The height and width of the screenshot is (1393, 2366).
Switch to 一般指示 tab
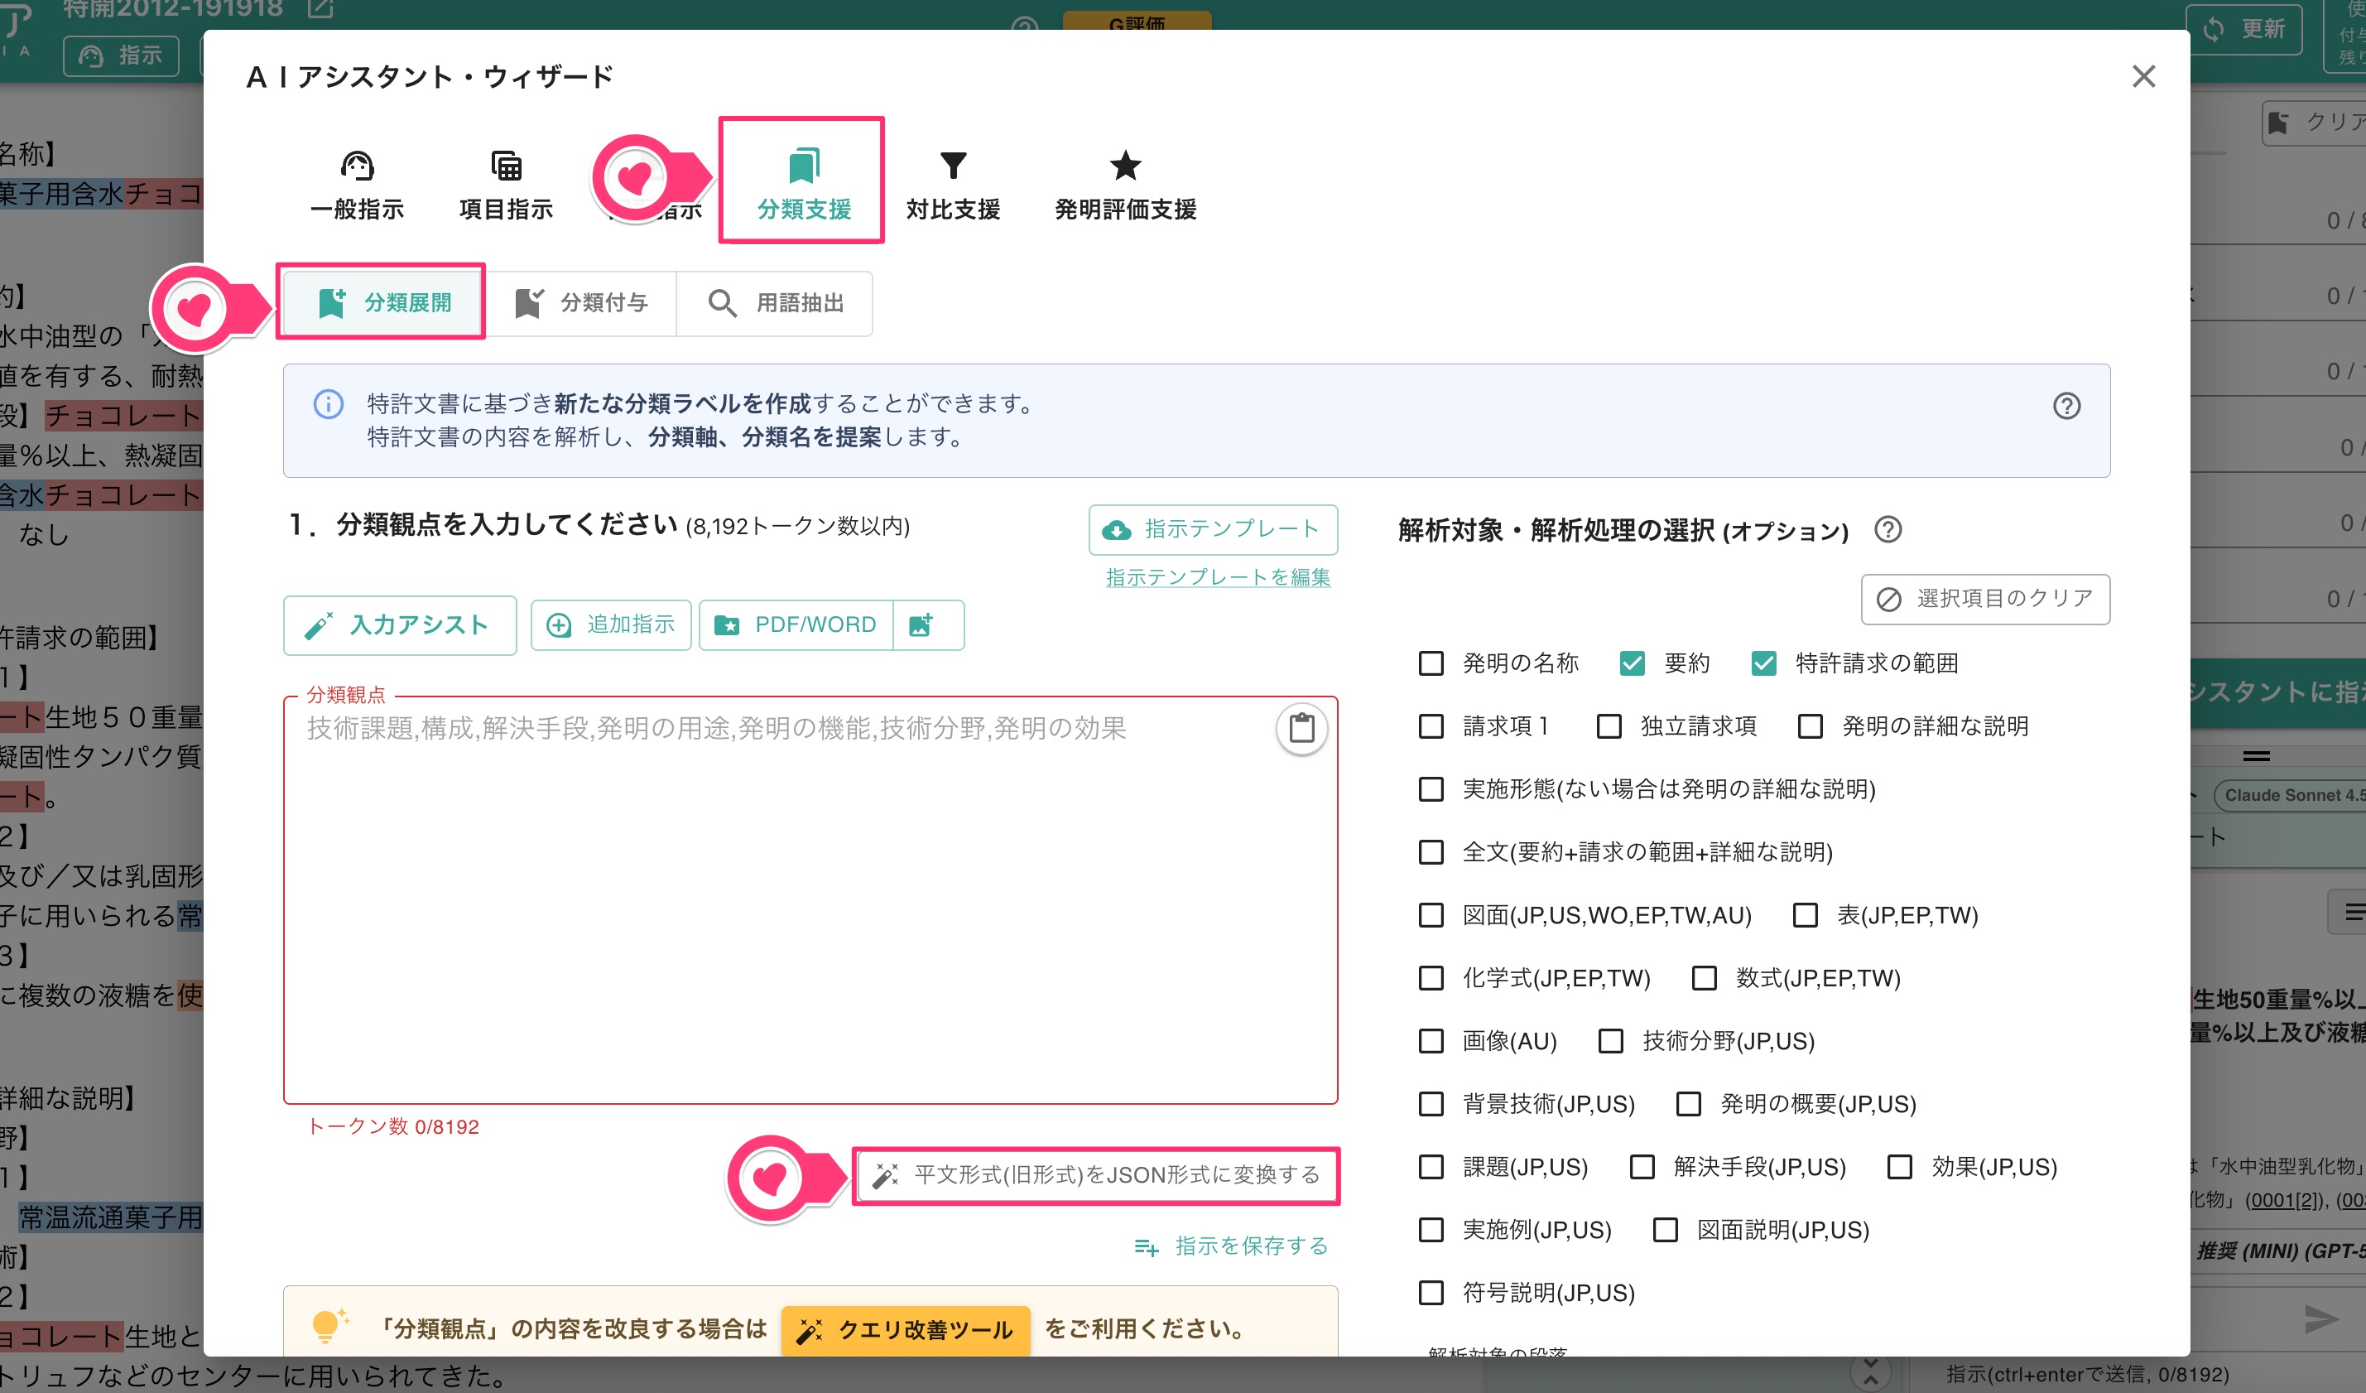click(x=357, y=185)
